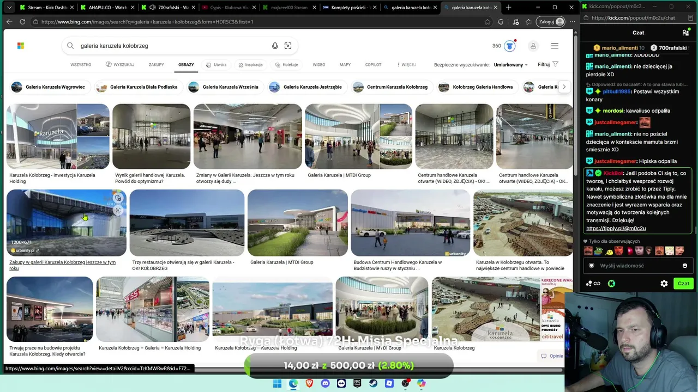698x392 pixels.
Task: Open browser extensions puzzle icon
Action: [501, 22]
